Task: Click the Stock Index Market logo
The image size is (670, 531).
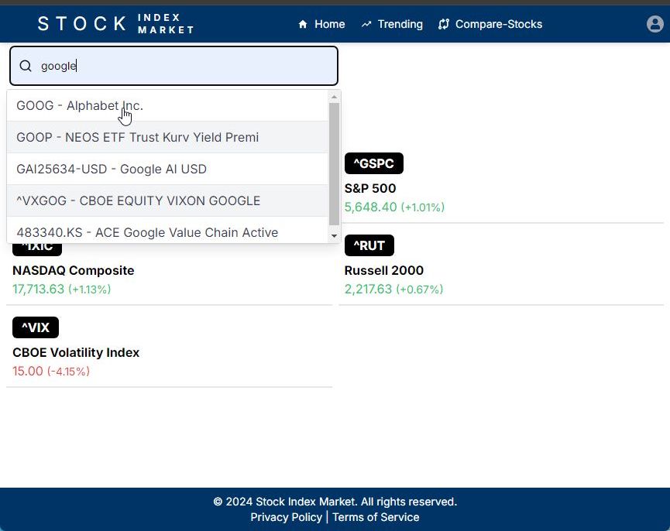Action: 115,24
